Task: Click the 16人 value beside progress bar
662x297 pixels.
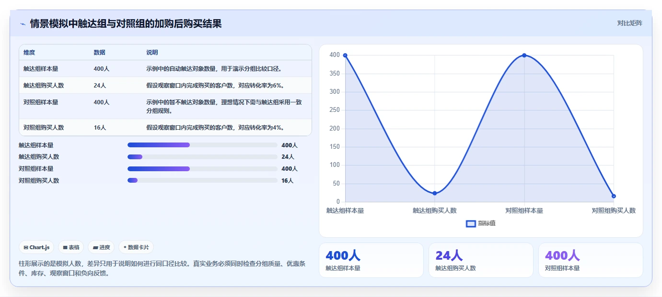Action: (288, 181)
